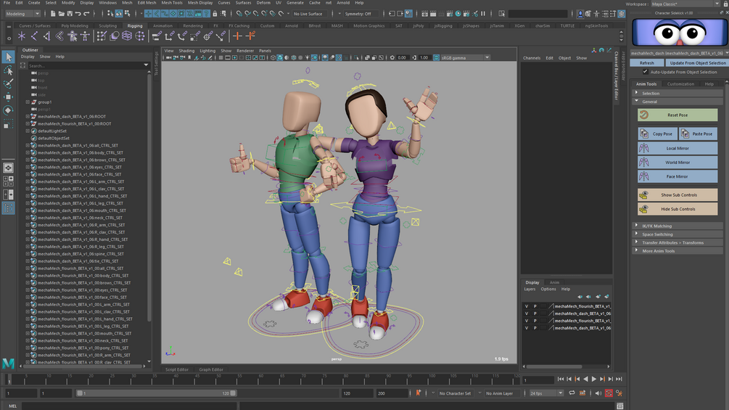729x410 pixels.
Task: Select the arrow Select tool in toolbox
Action: click(8, 57)
